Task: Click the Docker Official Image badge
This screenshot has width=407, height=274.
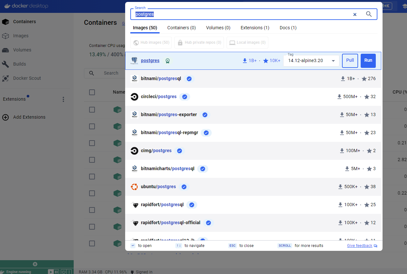Action: click(167, 61)
